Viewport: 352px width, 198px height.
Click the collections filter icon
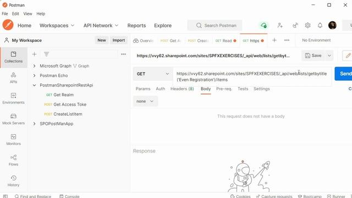coord(46,54)
